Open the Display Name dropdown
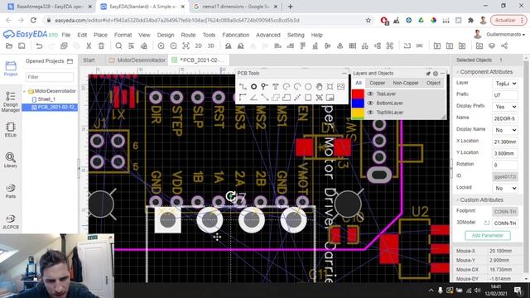Image resolution: width=530 pixels, height=298 pixels. [505, 130]
